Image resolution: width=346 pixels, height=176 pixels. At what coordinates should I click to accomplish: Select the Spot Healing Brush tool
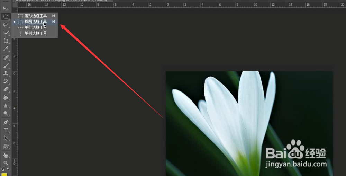click(x=6, y=58)
